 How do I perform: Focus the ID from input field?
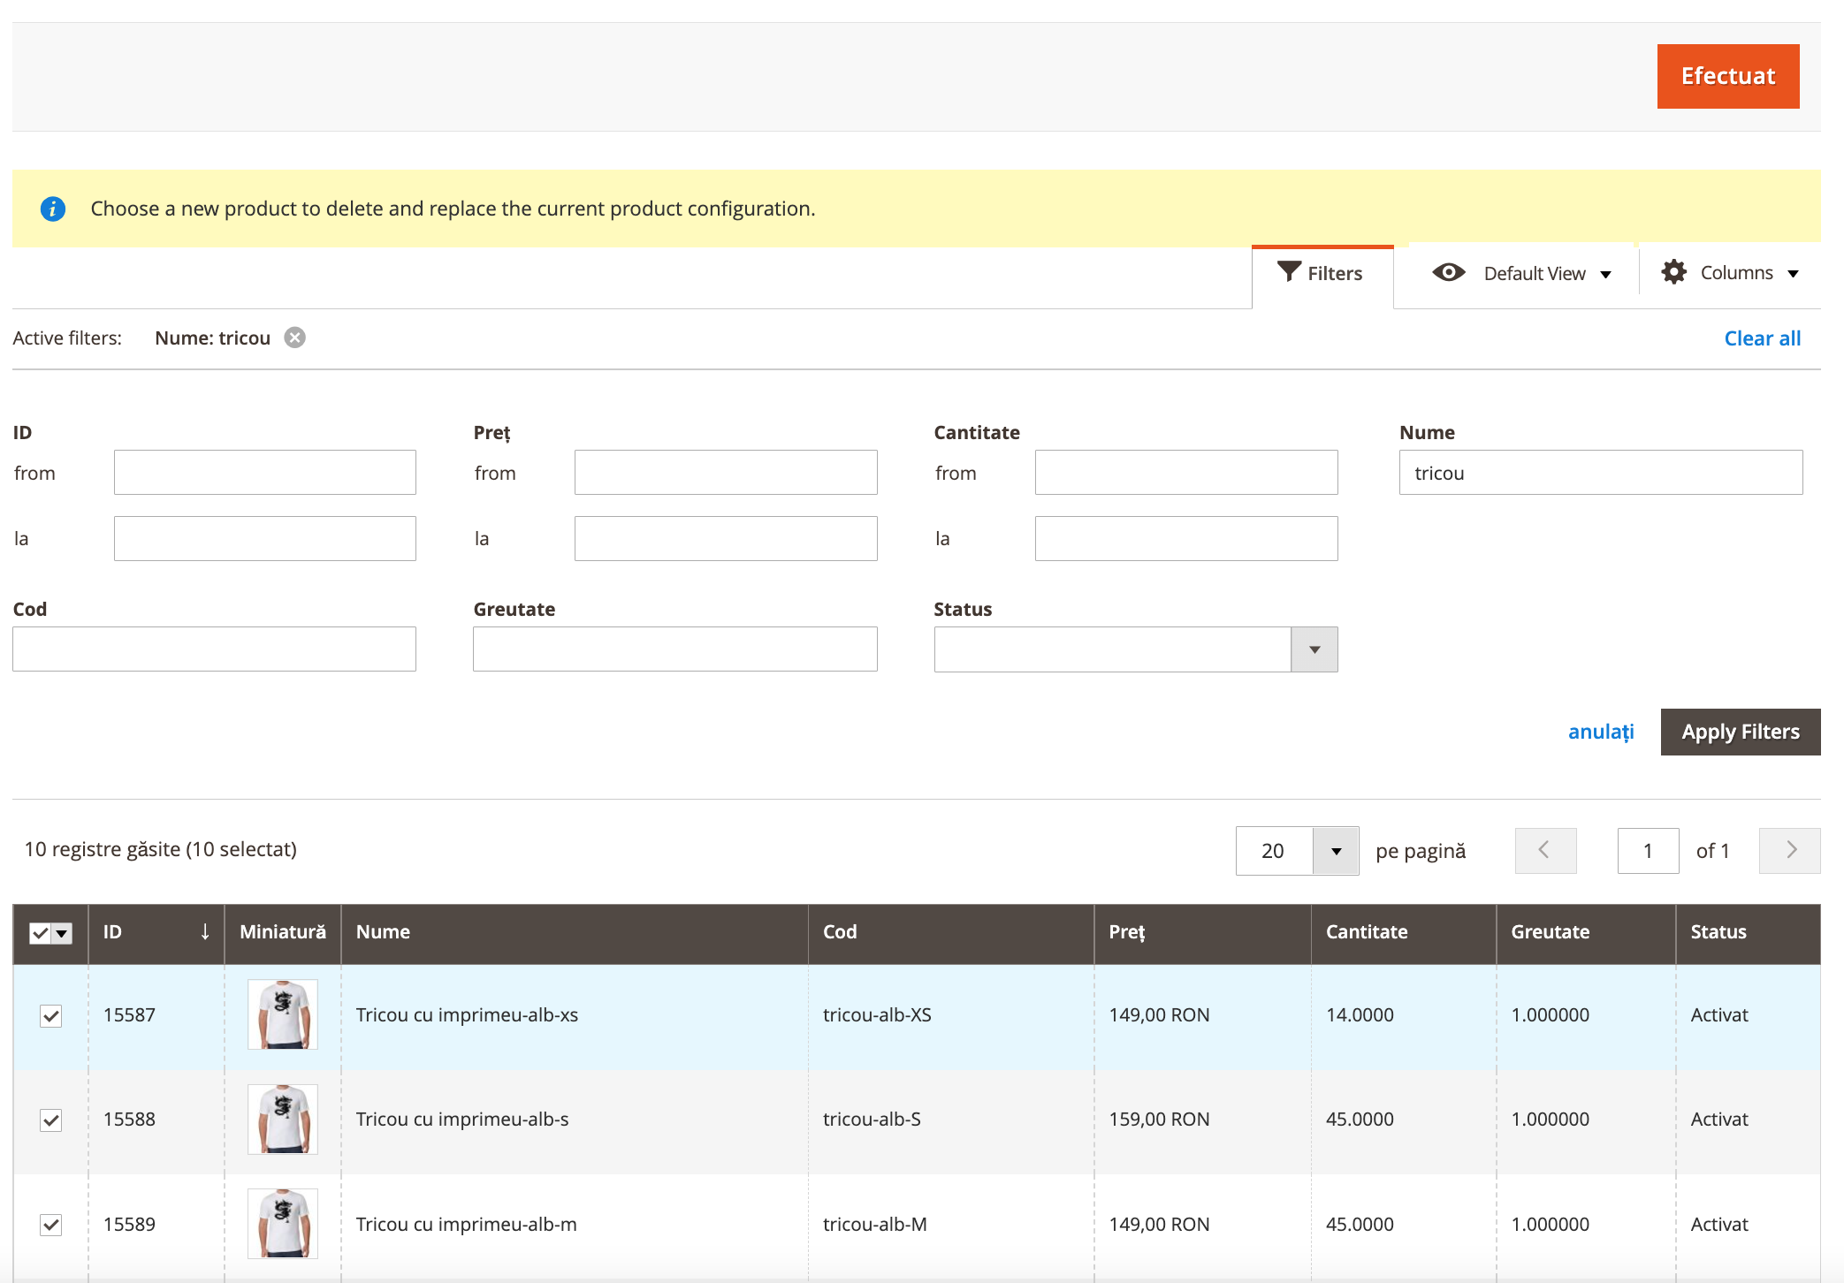point(264,473)
